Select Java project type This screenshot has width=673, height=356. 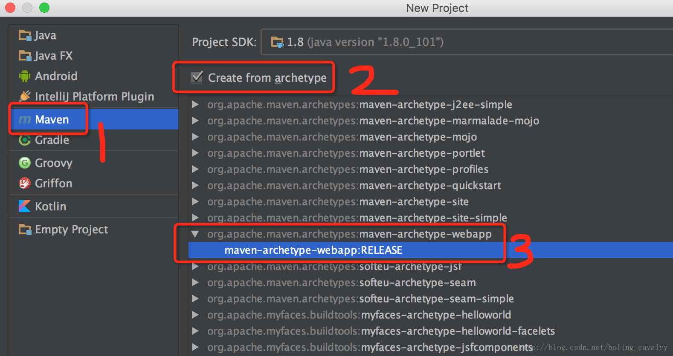click(94, 35)
